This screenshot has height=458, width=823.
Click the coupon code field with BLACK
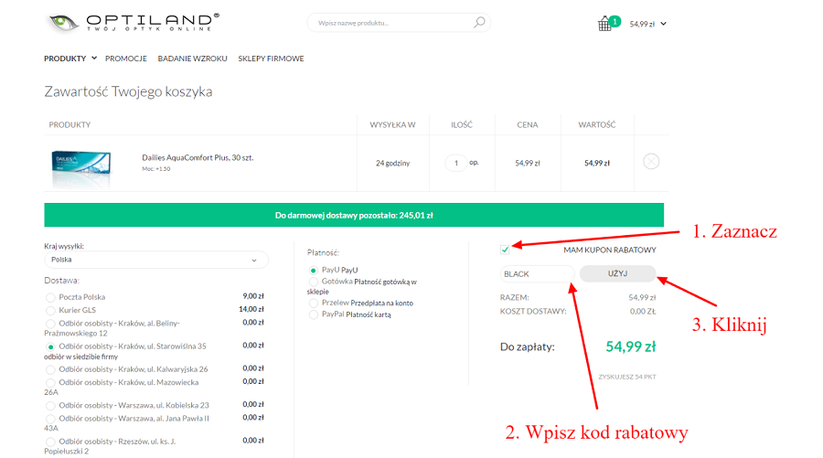coord(538,274)
